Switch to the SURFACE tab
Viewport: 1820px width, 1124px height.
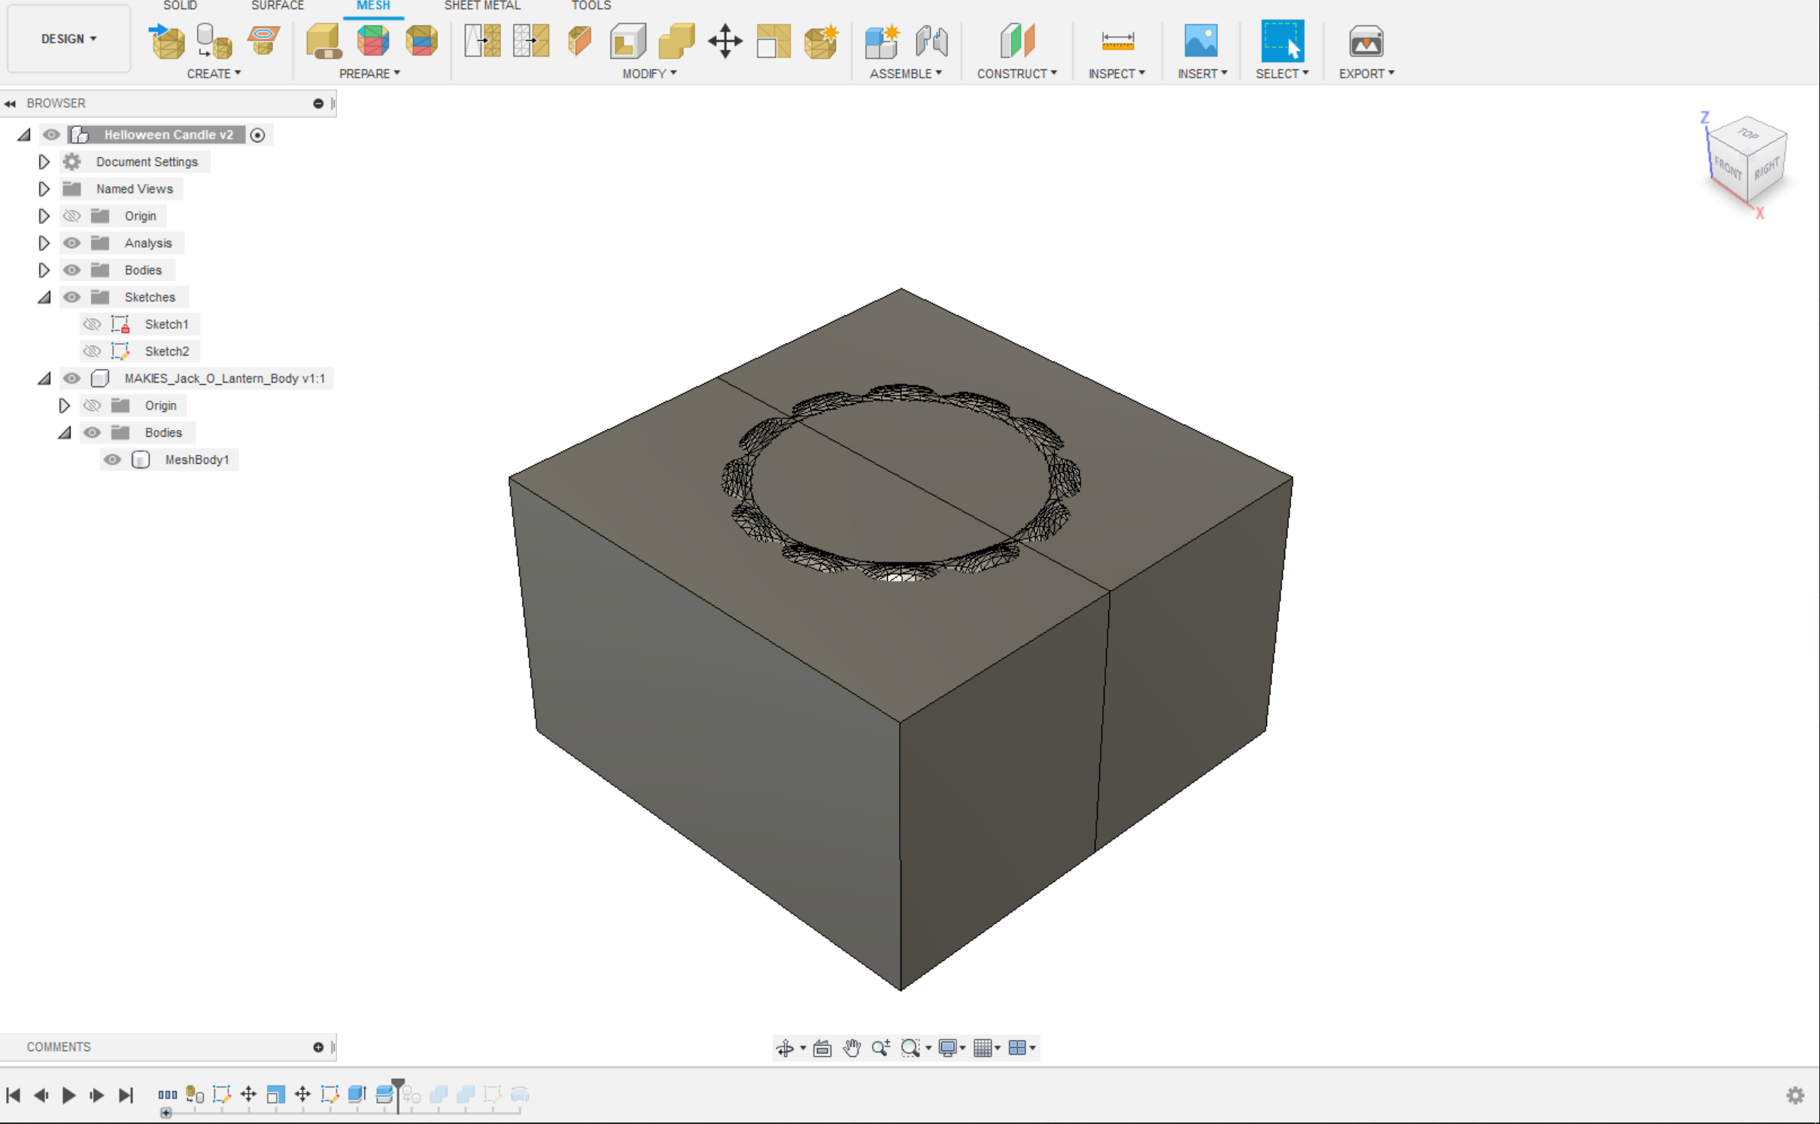[x=277, y=6]
